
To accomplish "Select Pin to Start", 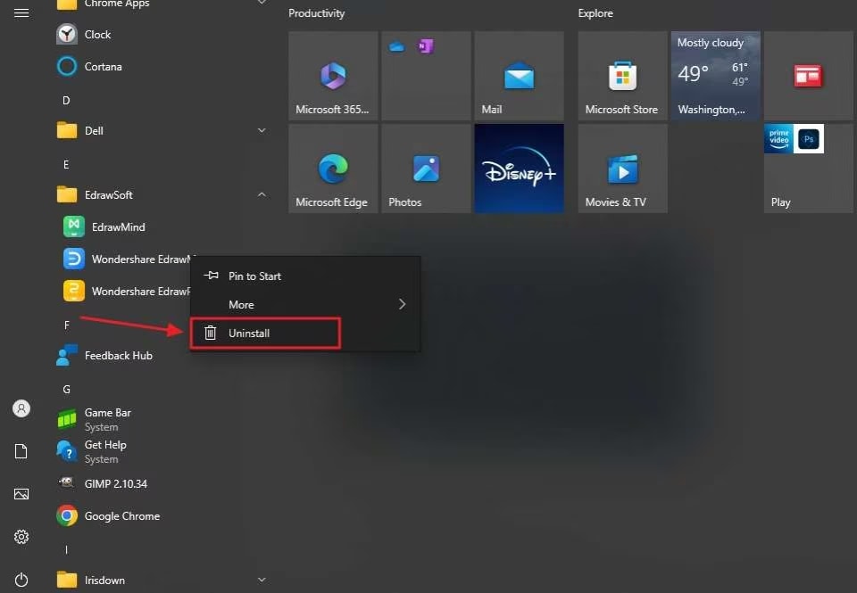I will pos(305,276).
